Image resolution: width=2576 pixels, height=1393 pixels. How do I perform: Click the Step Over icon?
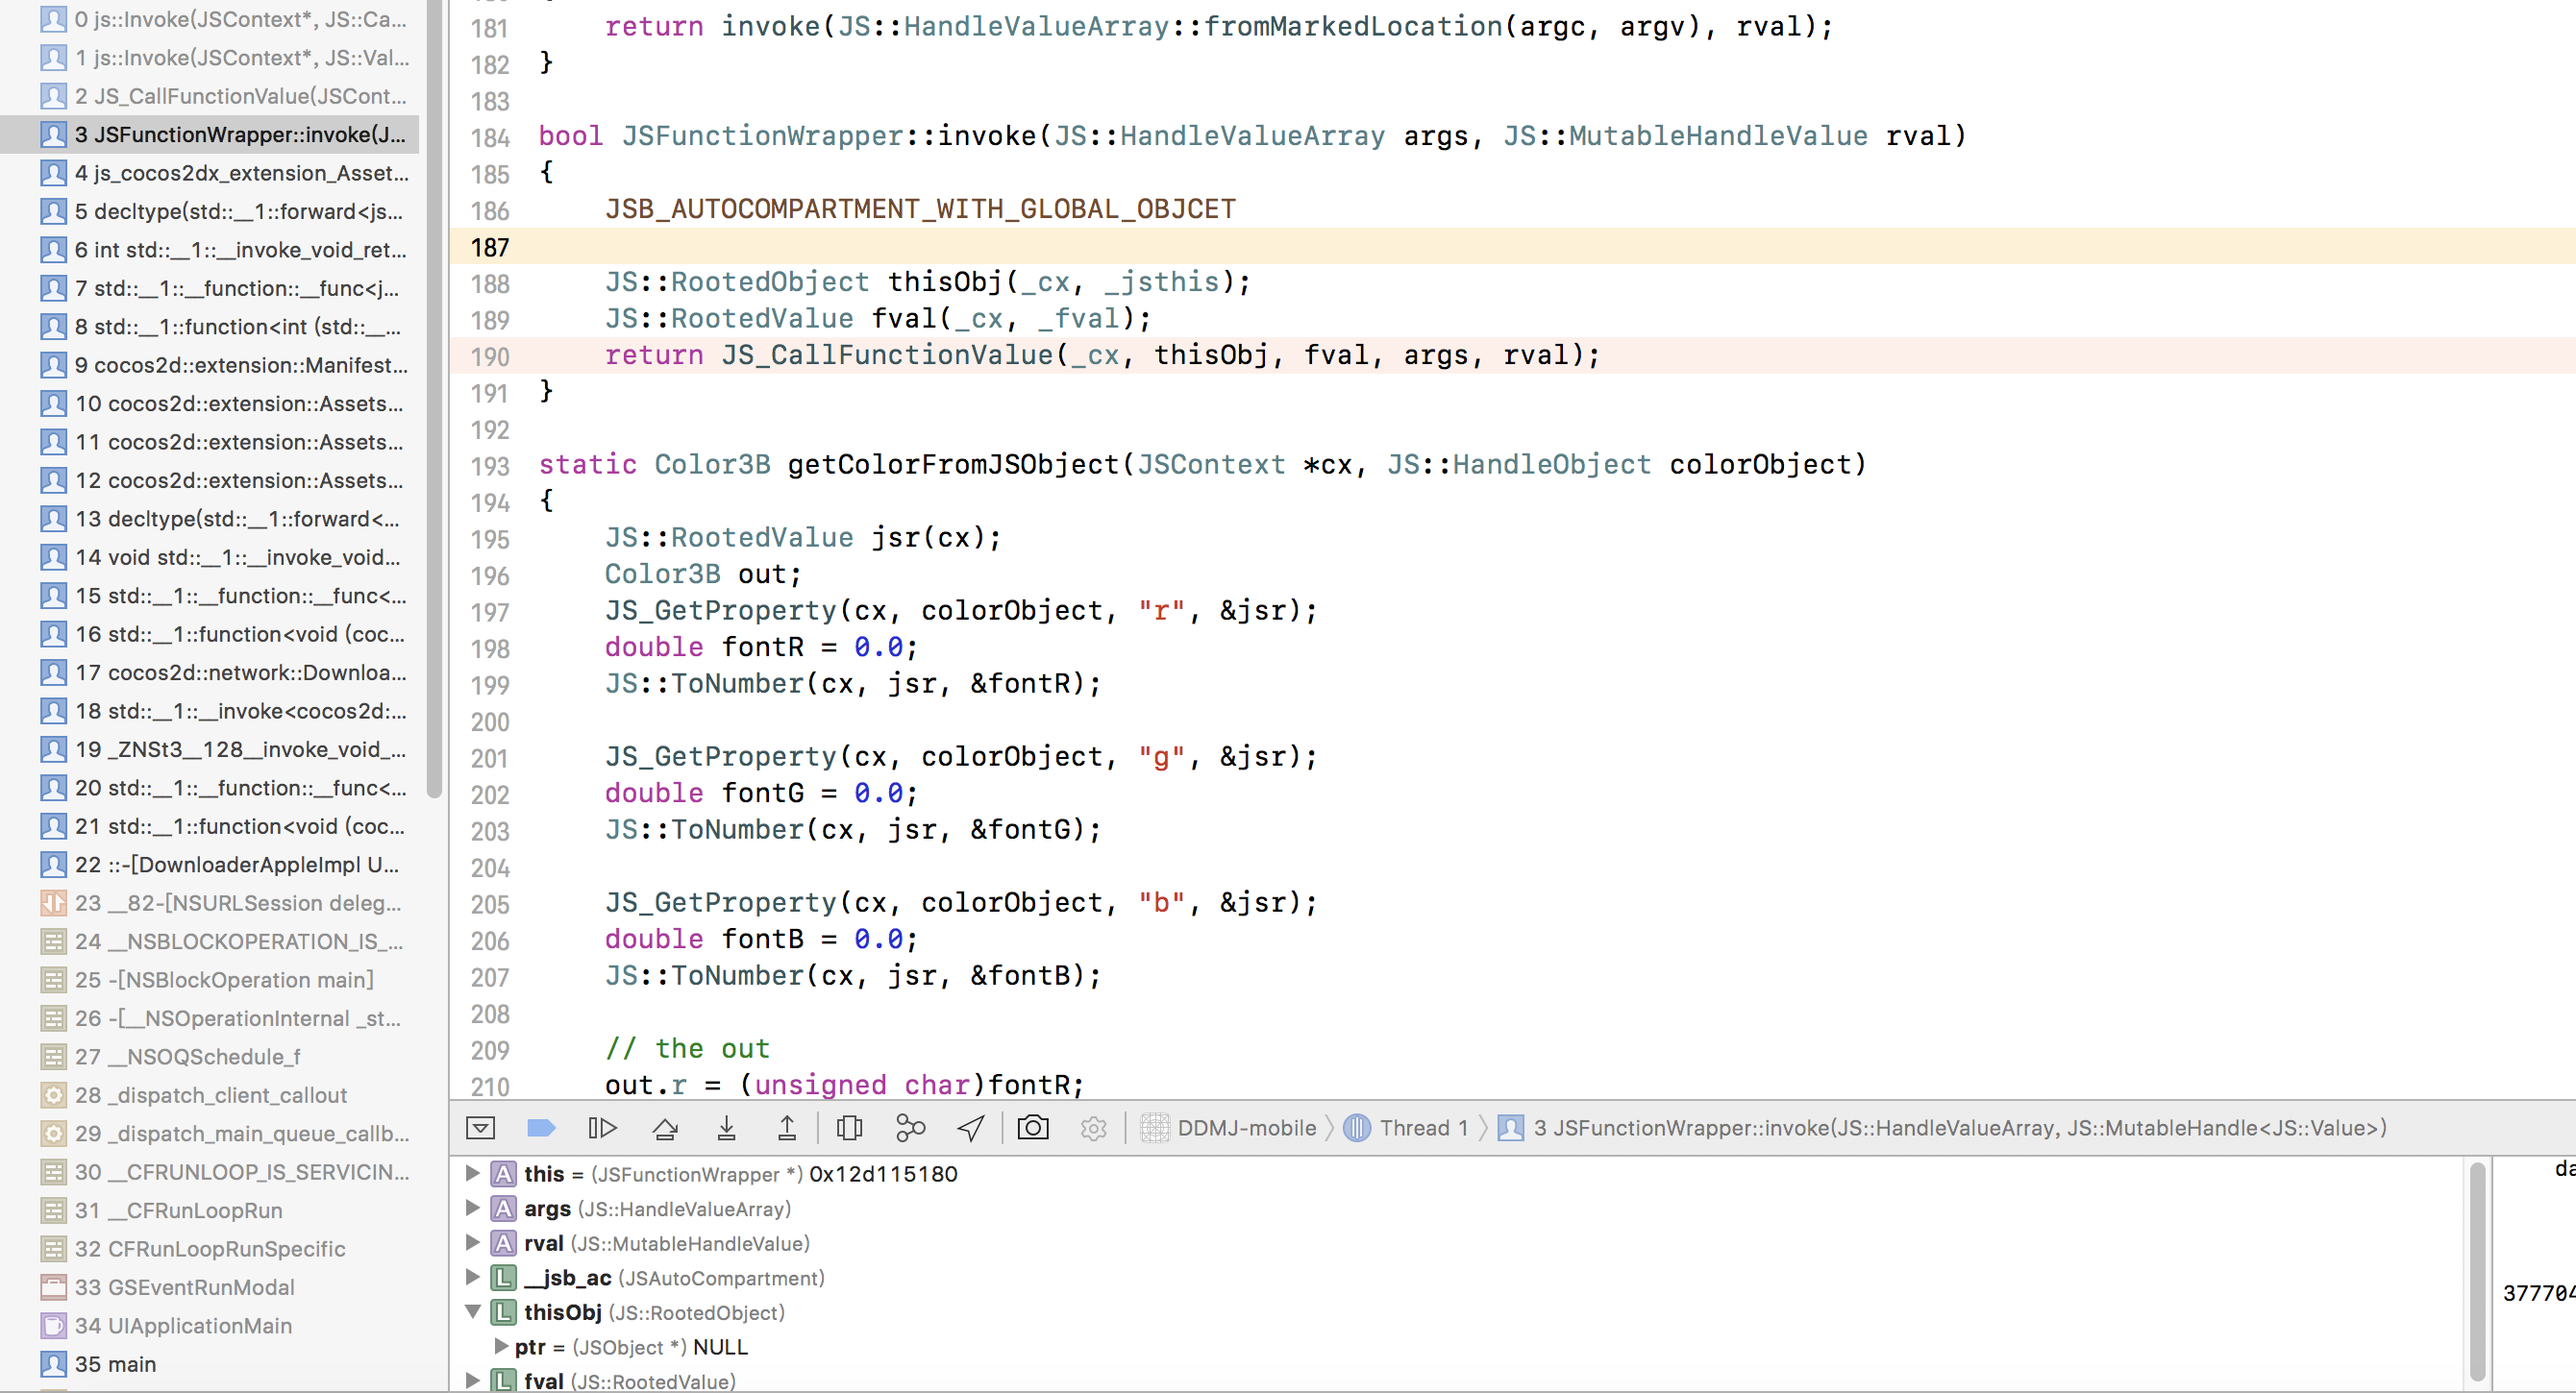[x=665, y=1128]
